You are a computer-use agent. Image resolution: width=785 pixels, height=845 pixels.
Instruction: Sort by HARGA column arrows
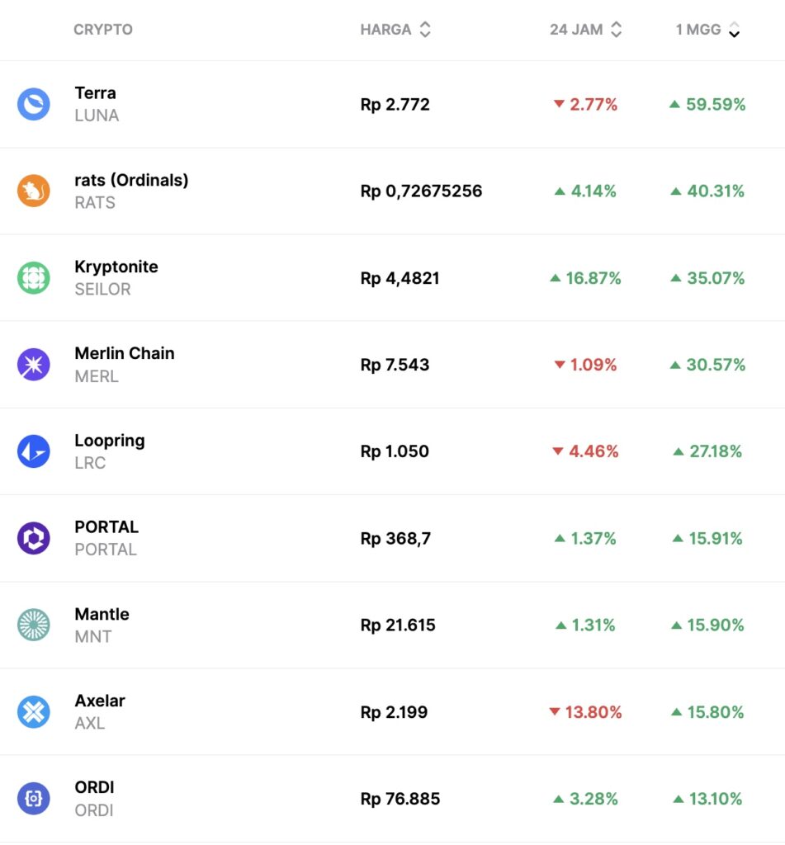[x=425, y=30]
